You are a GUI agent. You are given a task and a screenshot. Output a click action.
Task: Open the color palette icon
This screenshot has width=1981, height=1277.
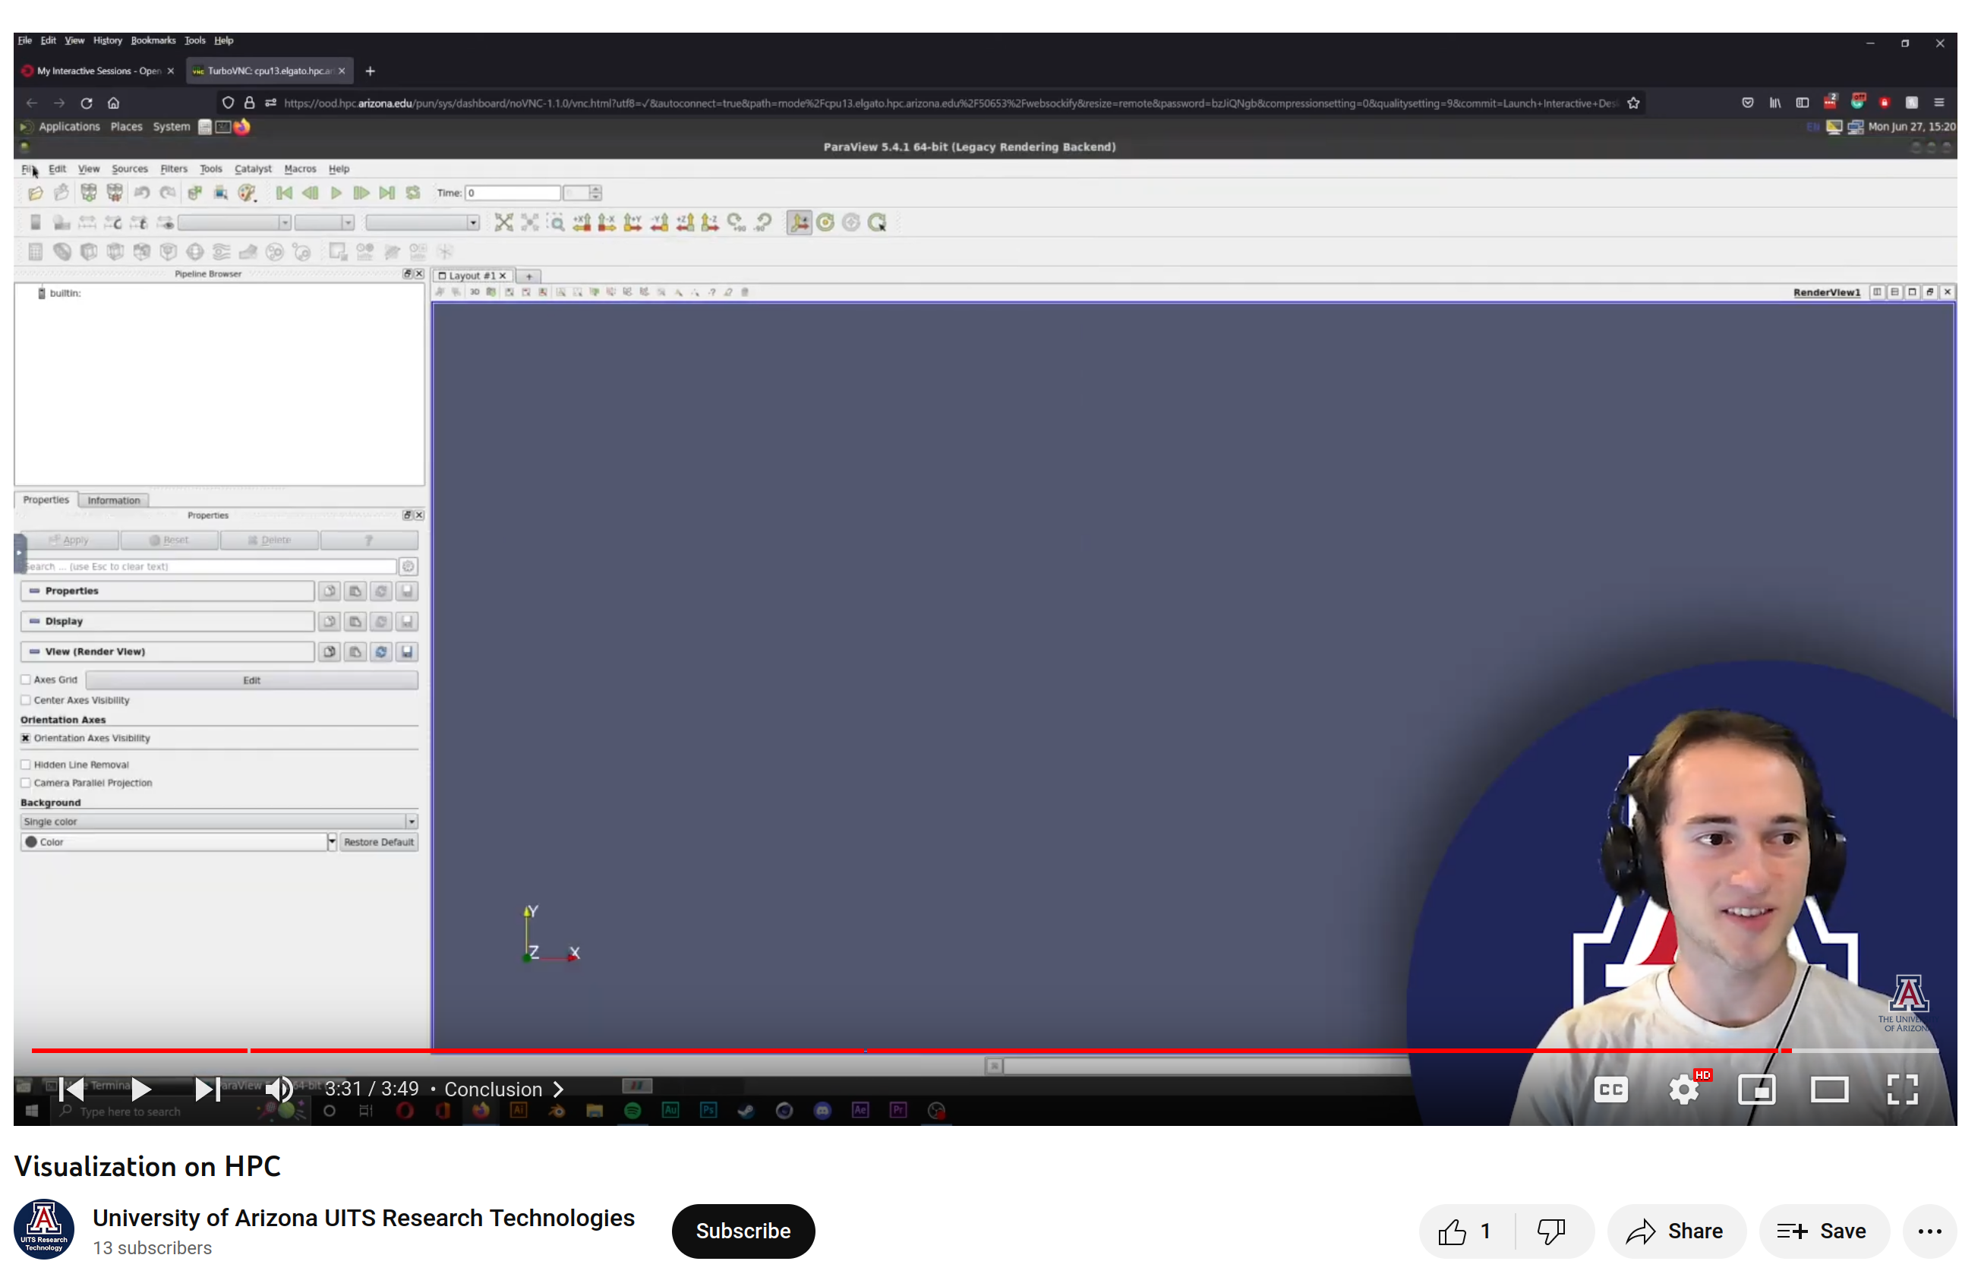(247, 193)
